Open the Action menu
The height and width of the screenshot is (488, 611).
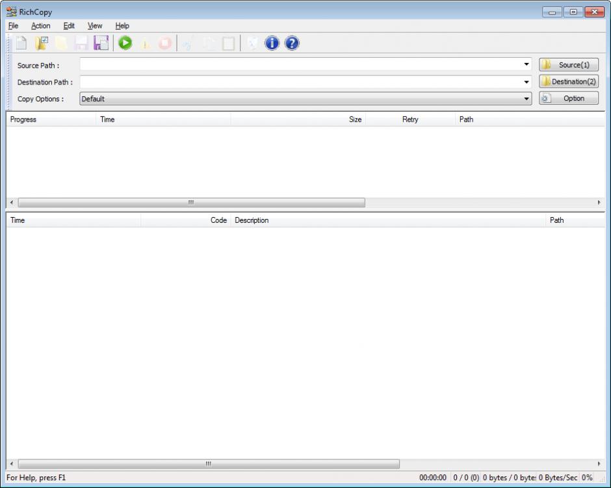(x=40, y=26)
